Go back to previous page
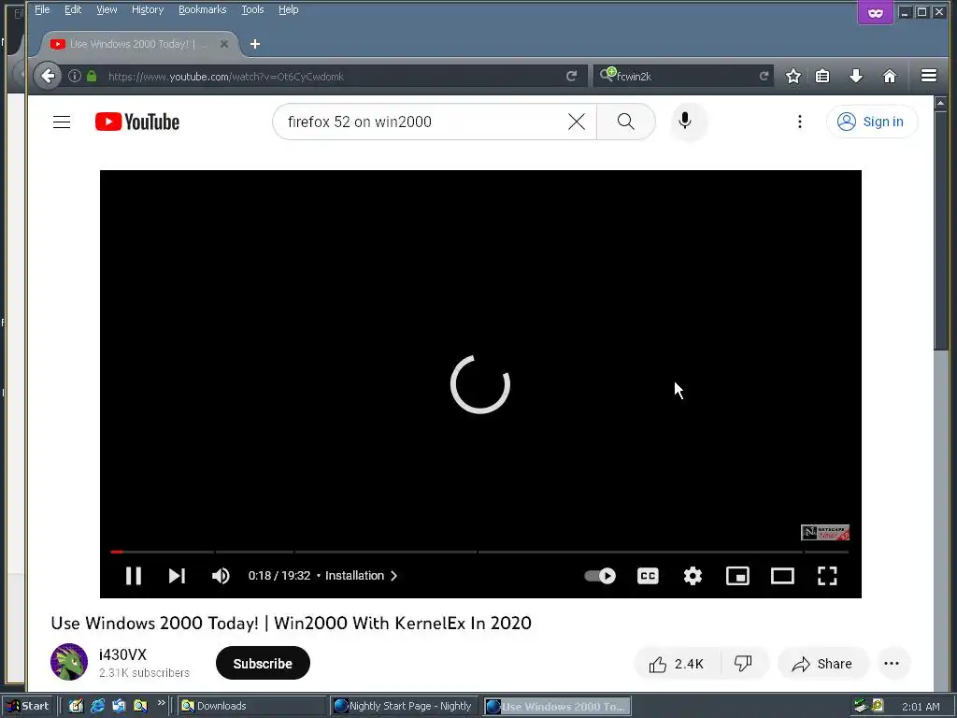 (48, 76)
